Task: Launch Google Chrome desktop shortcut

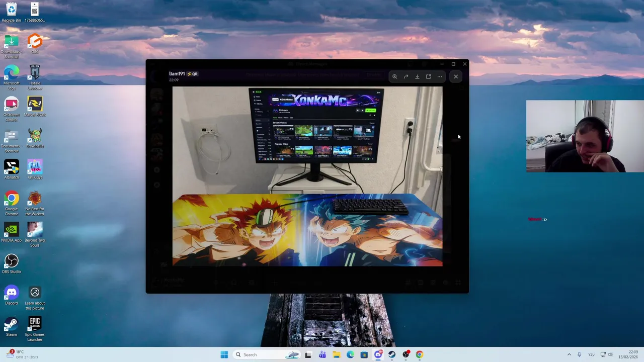Action: click(11, 203)
